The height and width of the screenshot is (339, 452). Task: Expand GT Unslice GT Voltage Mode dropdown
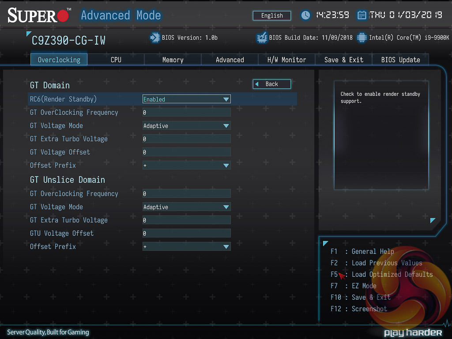[x=187, y=207]
